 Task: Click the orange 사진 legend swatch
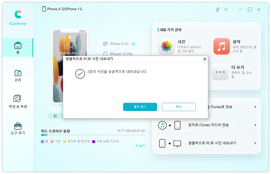52,142
